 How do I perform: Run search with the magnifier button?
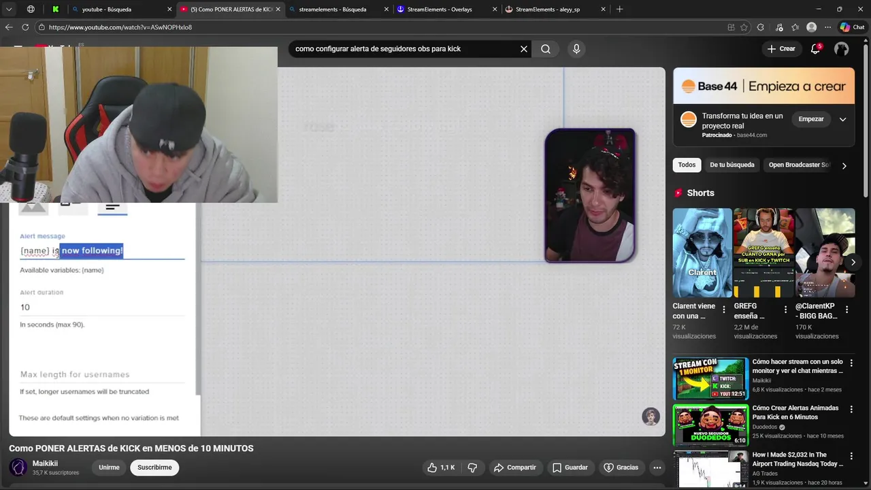click(546, 49)
